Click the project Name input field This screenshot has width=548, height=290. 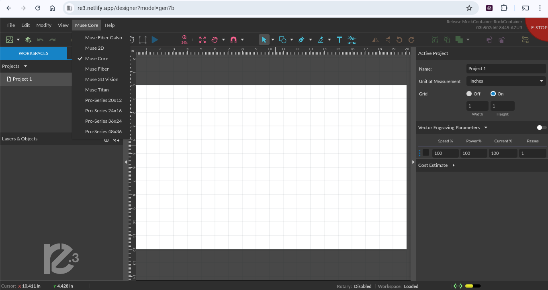pyautogui.click(x=506, y=69)
